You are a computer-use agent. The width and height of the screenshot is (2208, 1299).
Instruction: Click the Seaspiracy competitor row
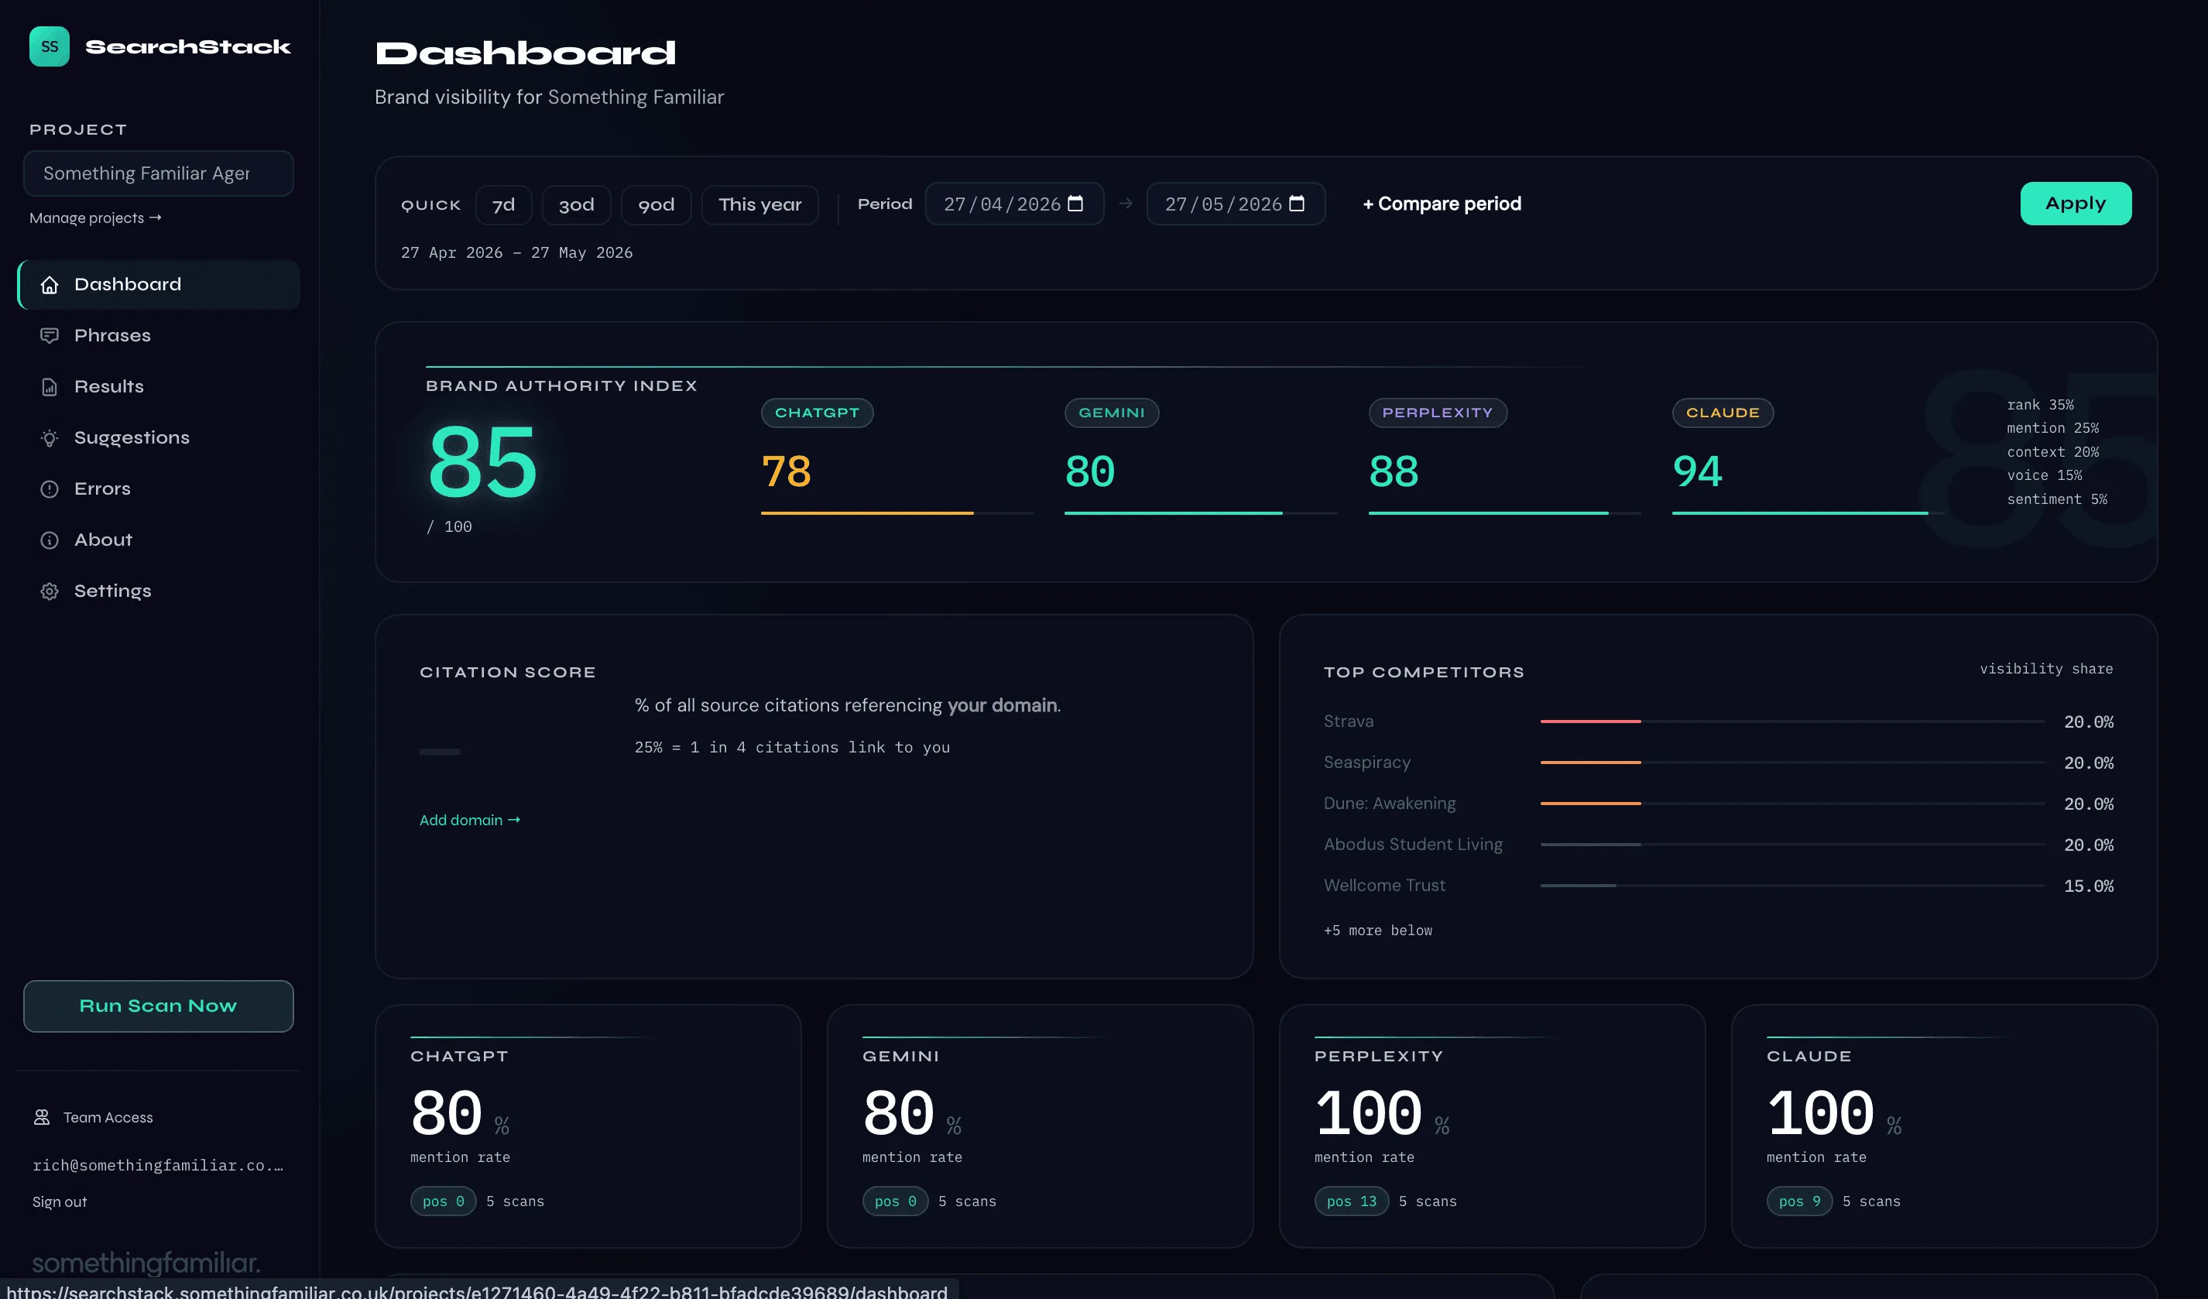tap(1718, 763)
